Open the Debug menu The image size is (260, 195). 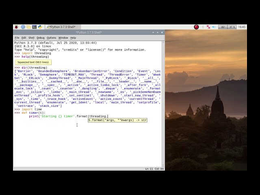pyautogui.click(x=41, y=38)
